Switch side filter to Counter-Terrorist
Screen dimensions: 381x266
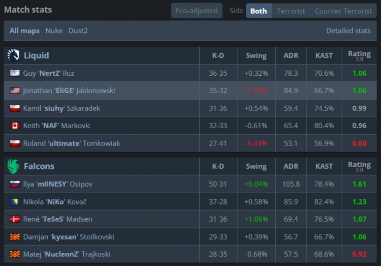pyautogui.click(x=343, y=11)
